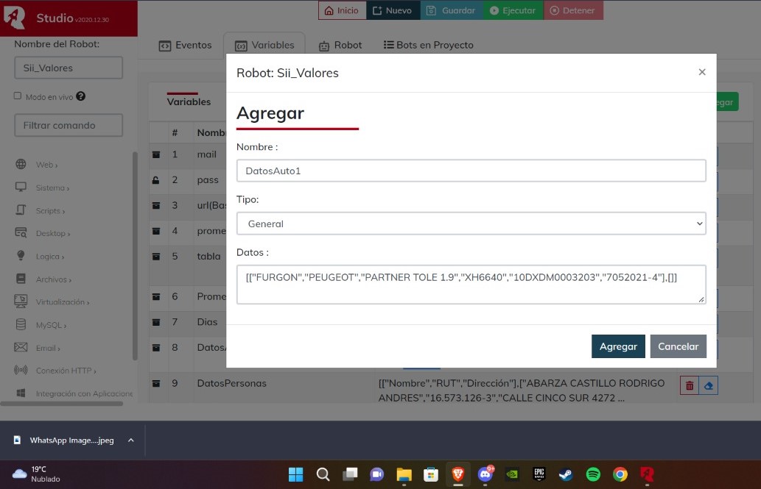Screen dimensions: 761x489
Task: Open the Epic Games launcher icon
Action: [x=539, y=474]
